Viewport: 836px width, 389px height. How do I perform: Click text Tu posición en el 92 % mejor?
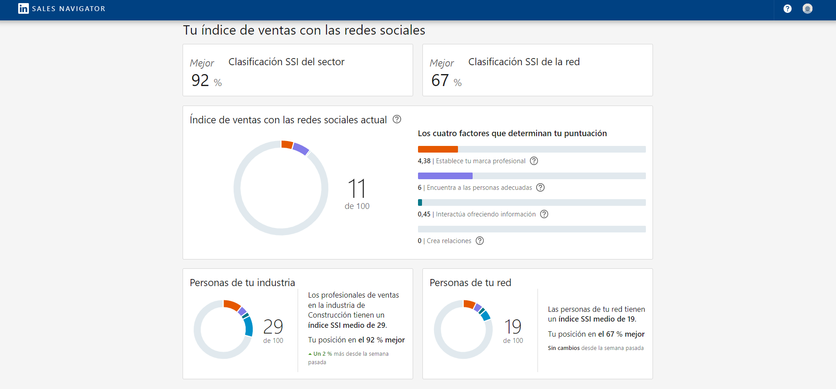(357, 340)
